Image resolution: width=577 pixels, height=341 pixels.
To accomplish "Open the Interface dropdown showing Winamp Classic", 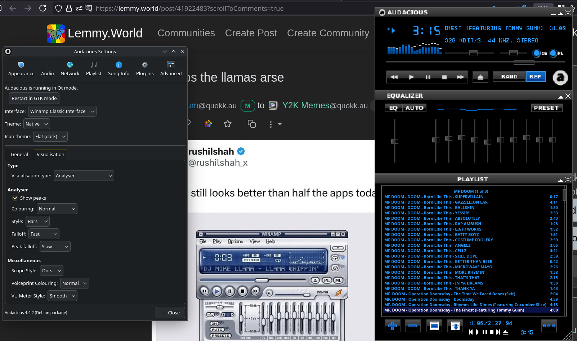I will 62,111.
